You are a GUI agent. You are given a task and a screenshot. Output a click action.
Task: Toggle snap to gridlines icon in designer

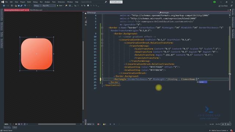click(19, 124)
